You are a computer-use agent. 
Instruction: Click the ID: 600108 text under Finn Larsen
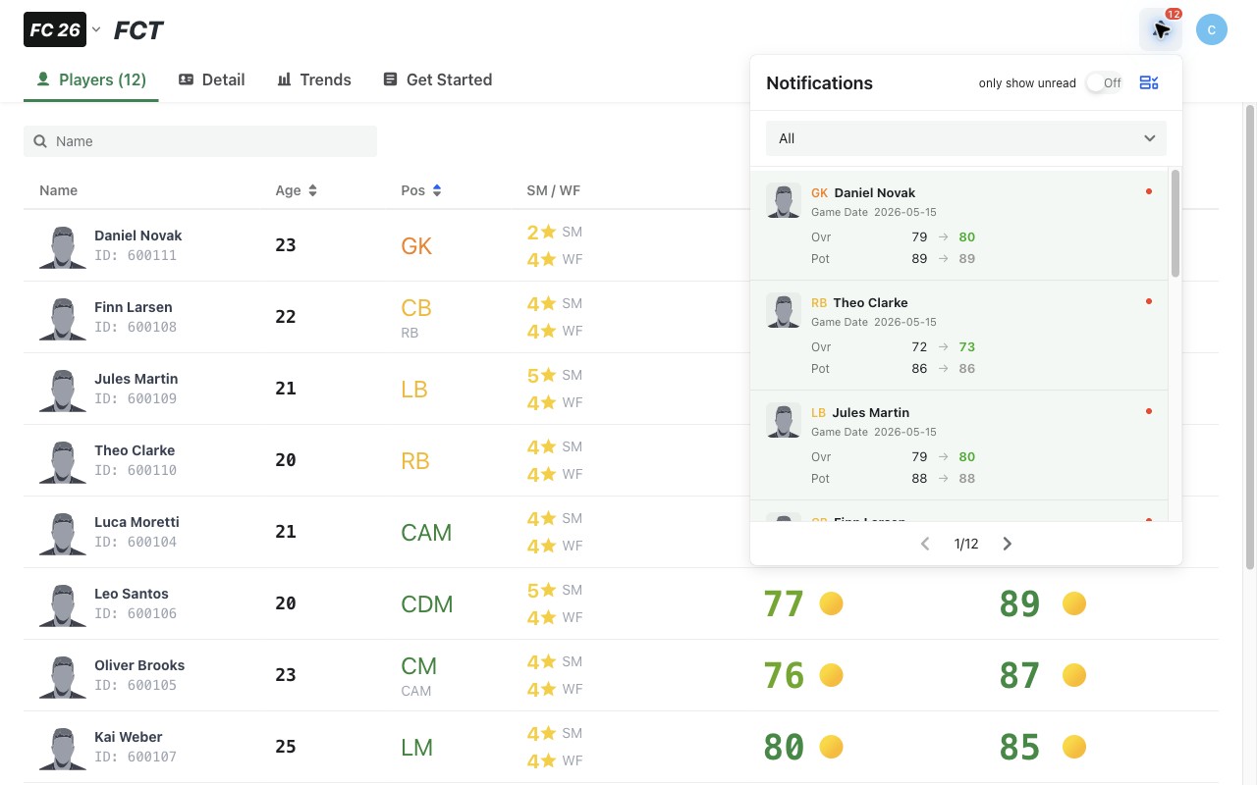tap(136, 327)
